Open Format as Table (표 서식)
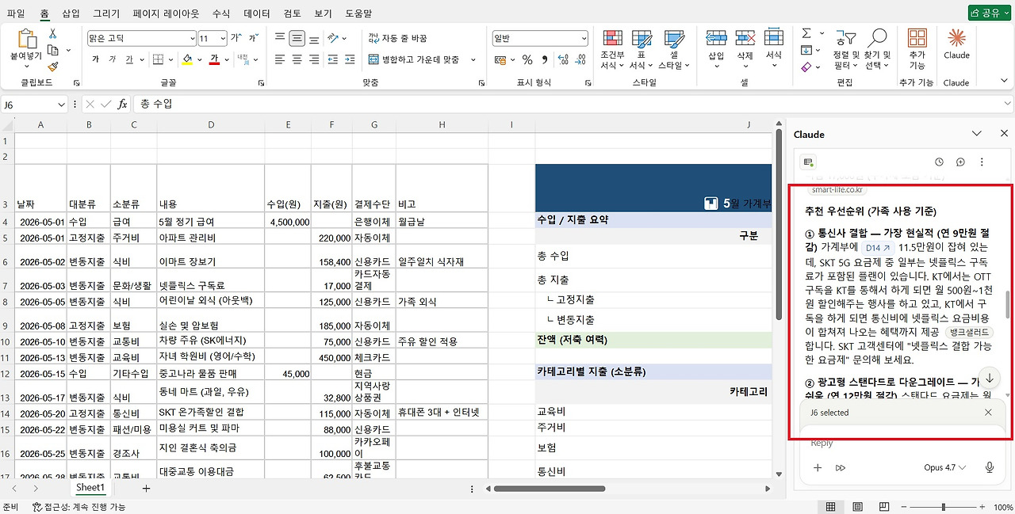The width and height of the screenshot is (1015, 514). coord(642,50)
